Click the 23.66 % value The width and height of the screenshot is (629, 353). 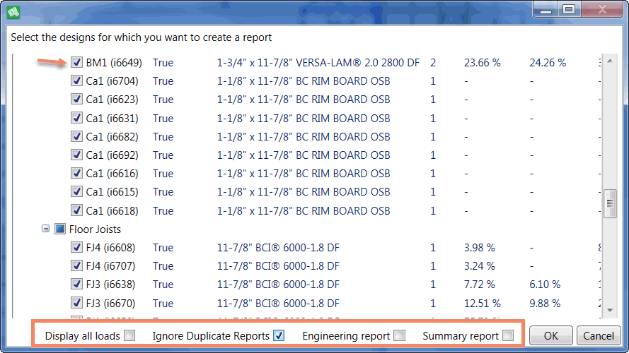[483, 63]
